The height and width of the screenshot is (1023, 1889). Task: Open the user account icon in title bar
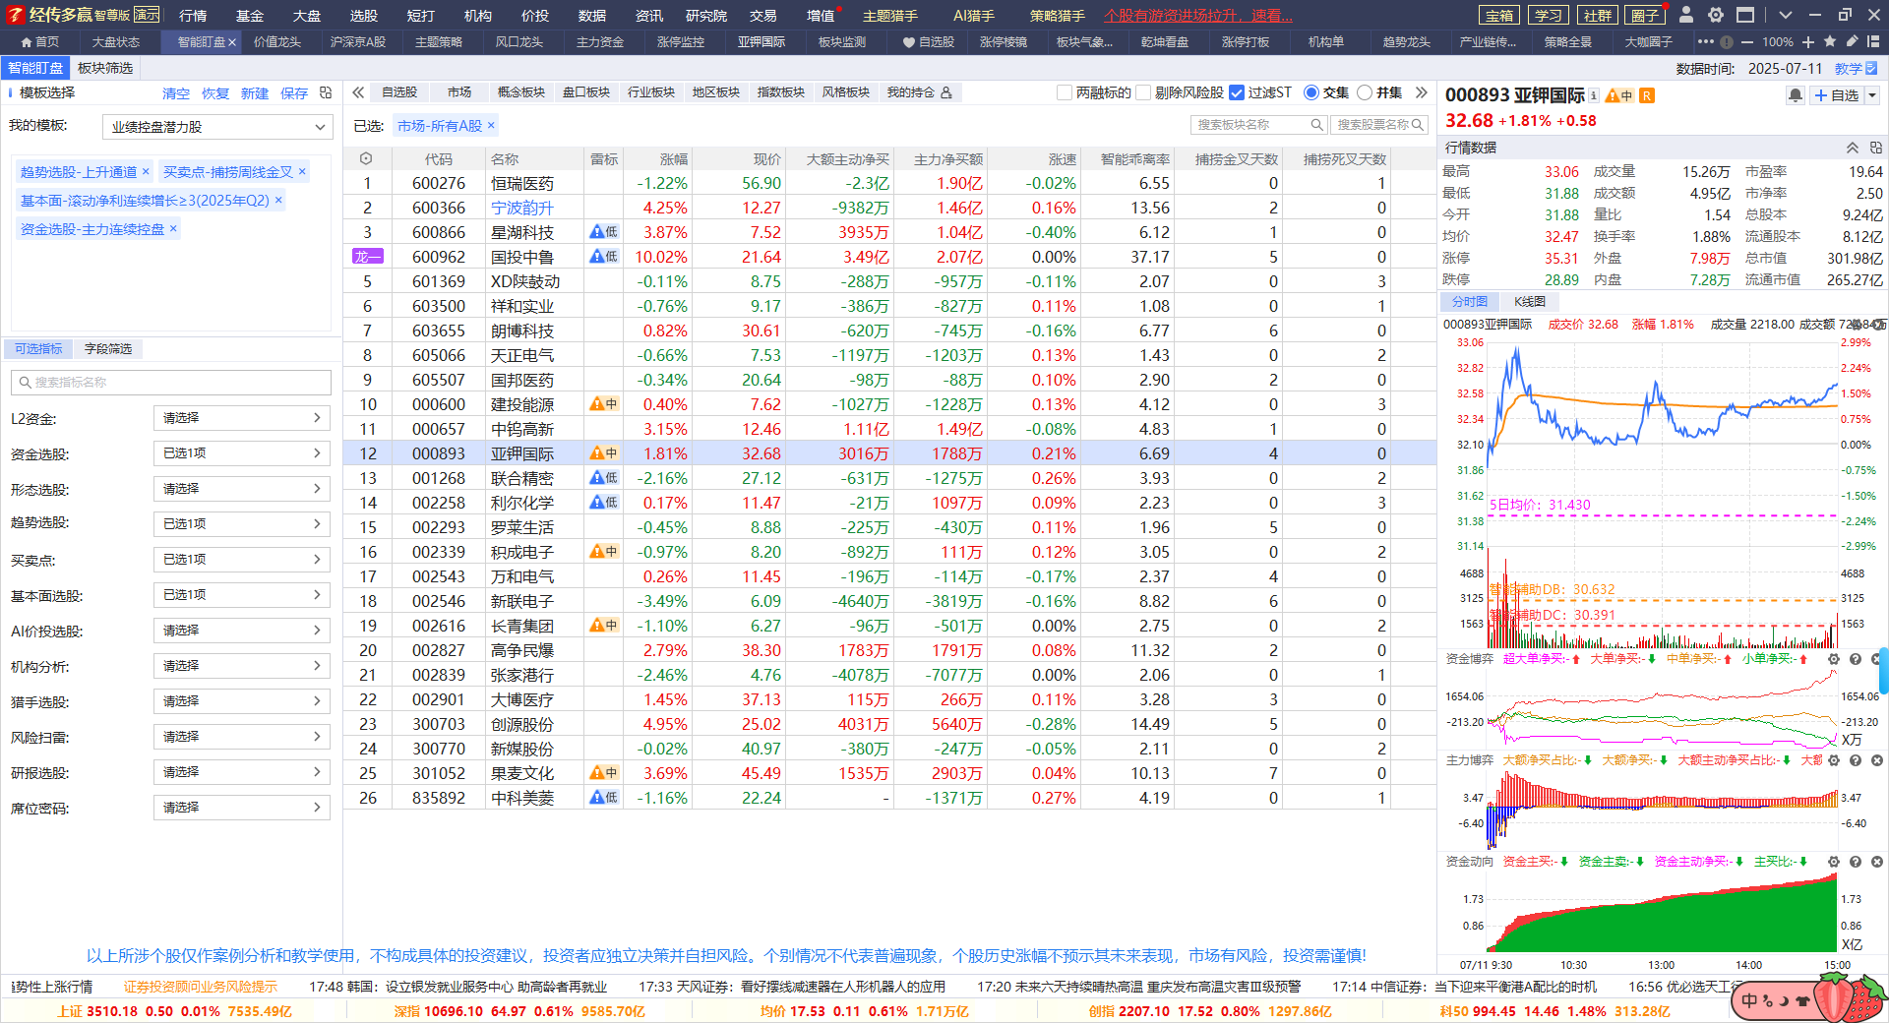click(1686, 15)
